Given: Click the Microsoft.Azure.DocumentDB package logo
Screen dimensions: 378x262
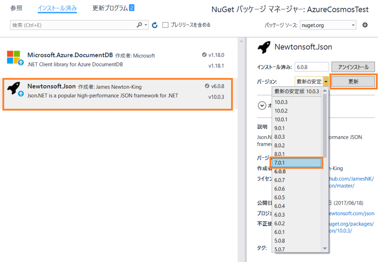Looking at the screenshot, I should coord(14,57).
